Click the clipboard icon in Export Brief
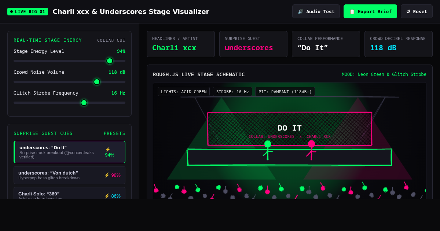This screenshot has height=231, width=440. [352, 11]
